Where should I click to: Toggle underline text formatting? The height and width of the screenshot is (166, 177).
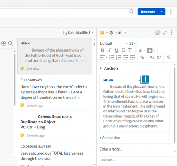pos(116,50)
